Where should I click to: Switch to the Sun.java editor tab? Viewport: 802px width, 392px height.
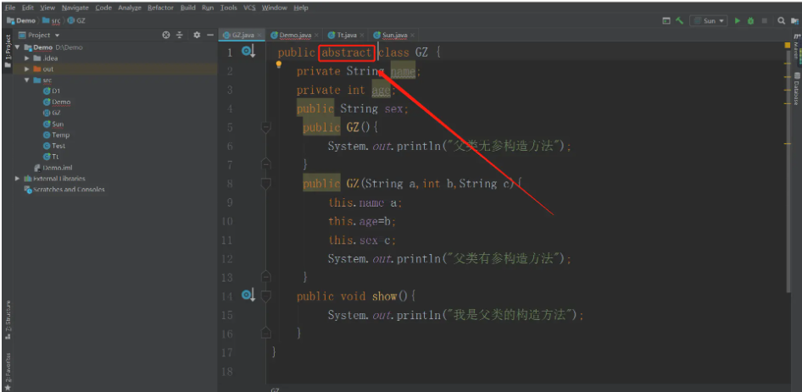[392, 36]
